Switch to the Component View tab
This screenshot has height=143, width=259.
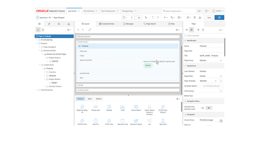click(107, 24)
